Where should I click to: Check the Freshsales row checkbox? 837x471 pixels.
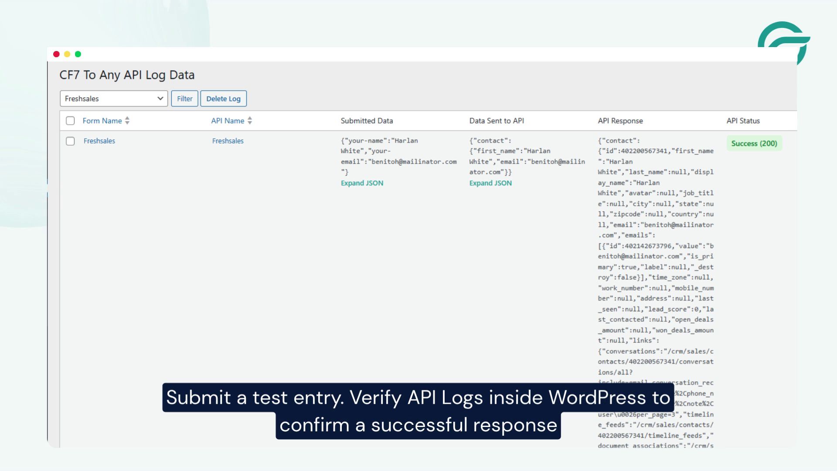70,141
